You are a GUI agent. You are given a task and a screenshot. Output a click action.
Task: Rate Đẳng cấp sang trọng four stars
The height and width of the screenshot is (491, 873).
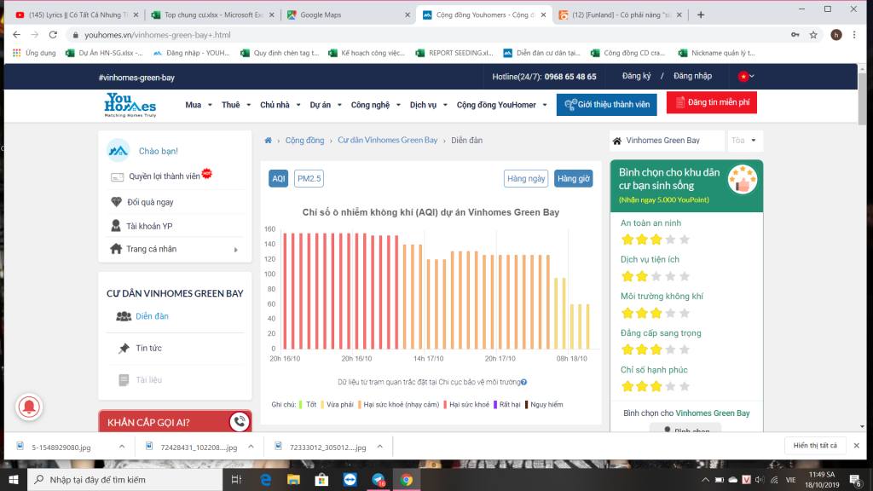coord(670,349)
